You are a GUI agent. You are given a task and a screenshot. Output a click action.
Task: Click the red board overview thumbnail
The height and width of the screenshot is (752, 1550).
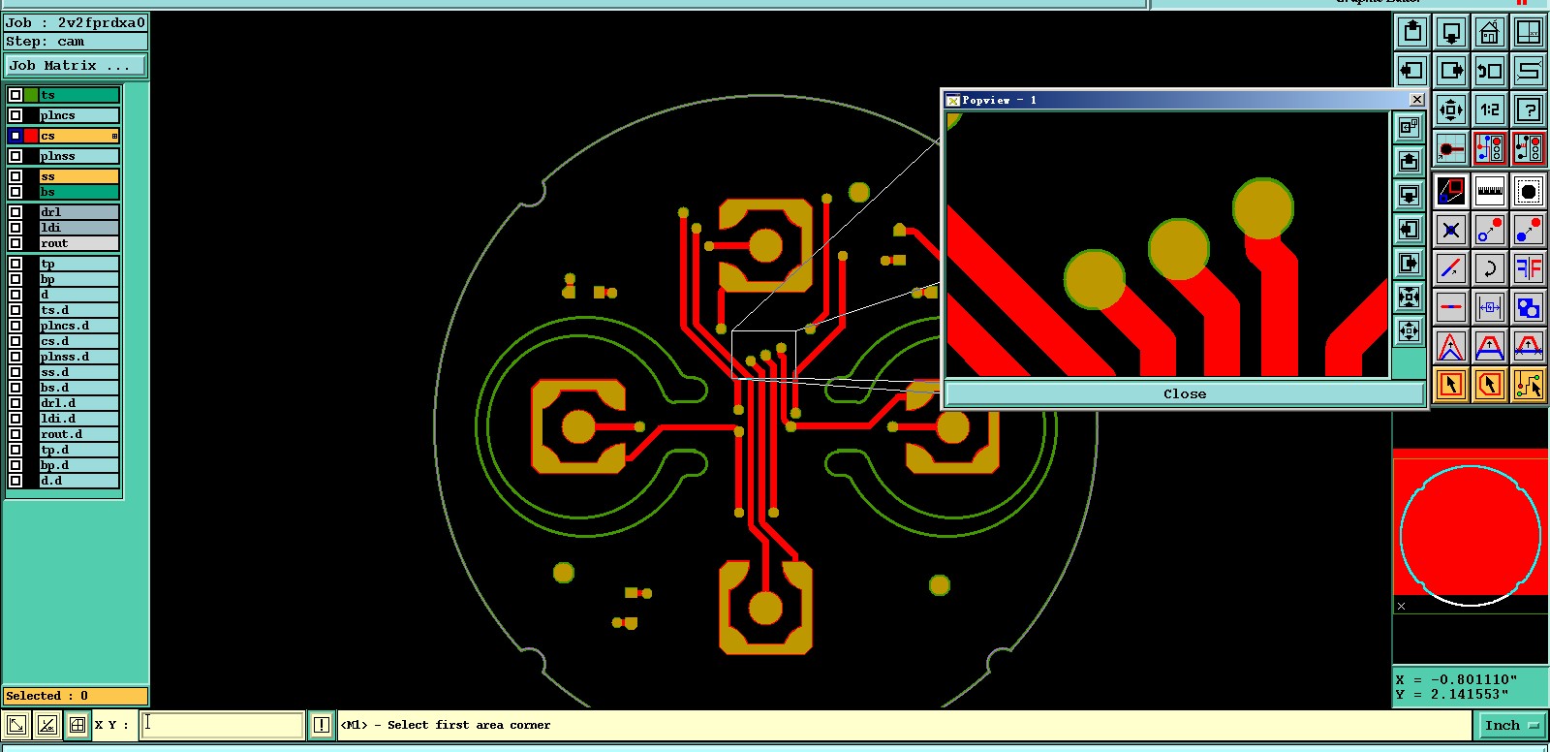(1470, 529)
